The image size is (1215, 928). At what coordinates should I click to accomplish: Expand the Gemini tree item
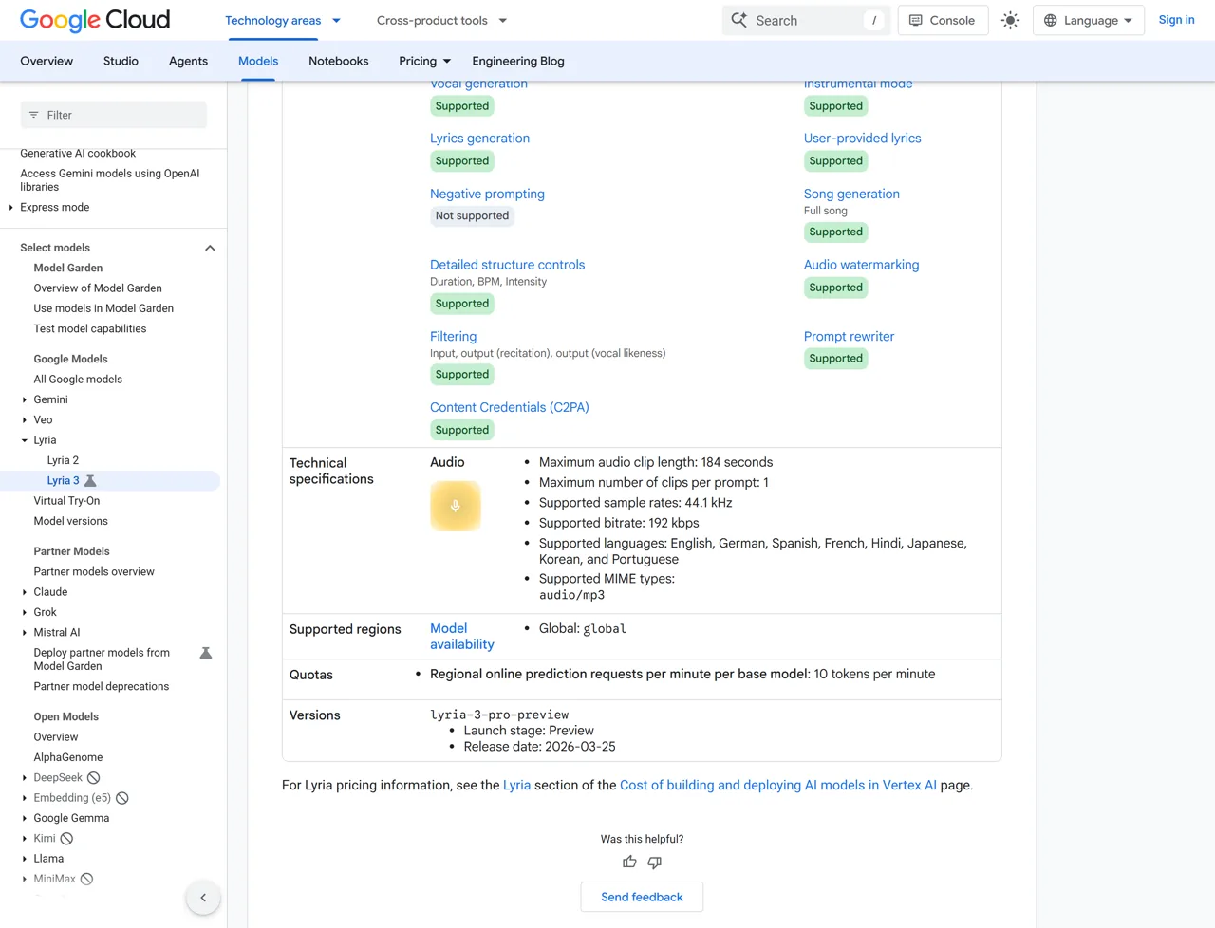(x=25, y=400)
